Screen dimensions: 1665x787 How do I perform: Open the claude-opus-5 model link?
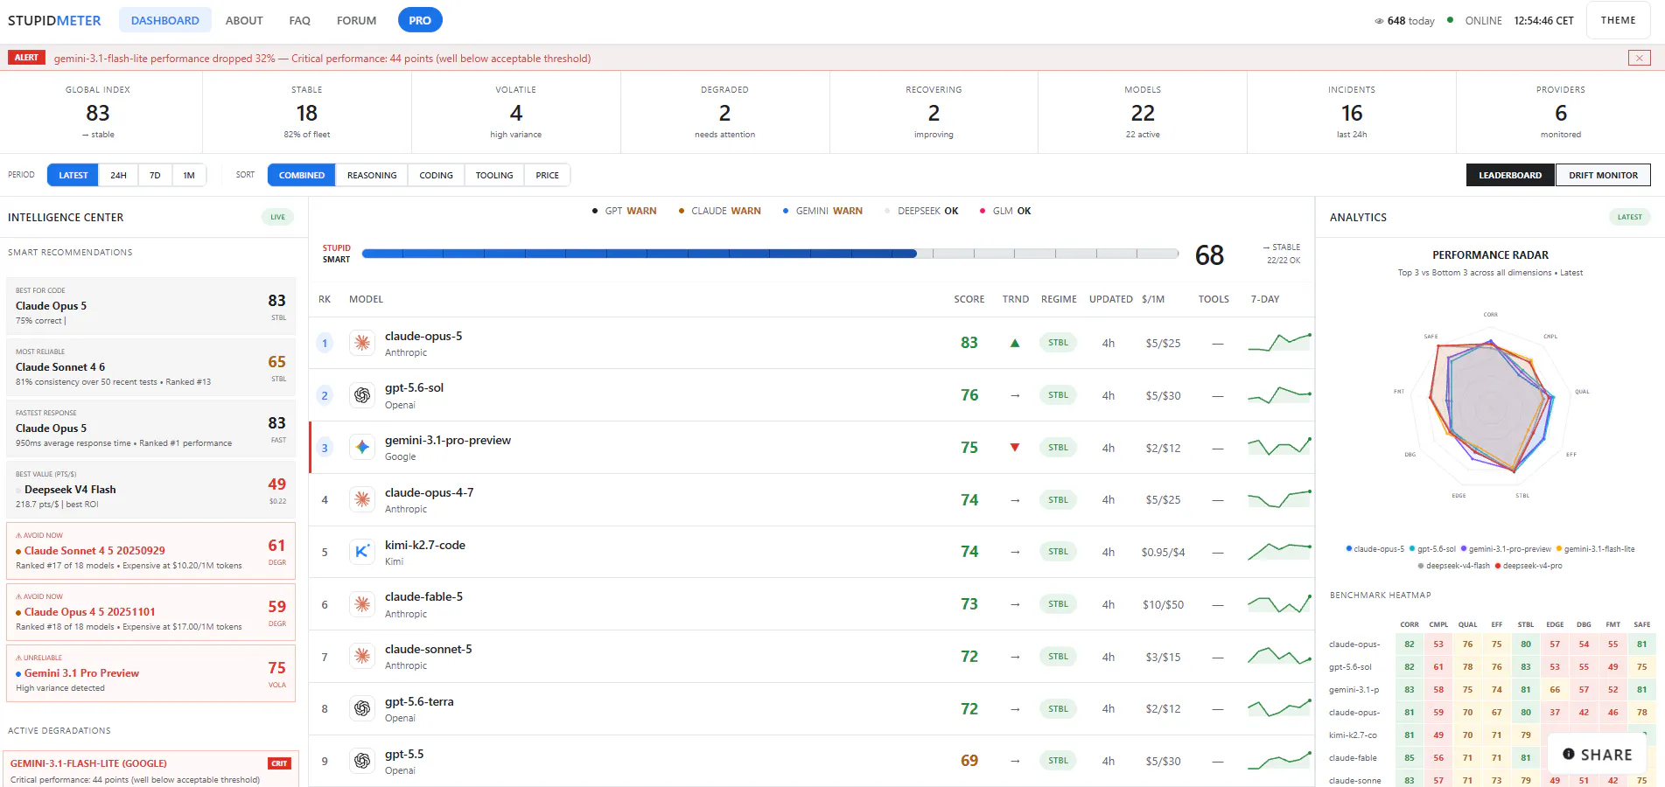[423, 336]
